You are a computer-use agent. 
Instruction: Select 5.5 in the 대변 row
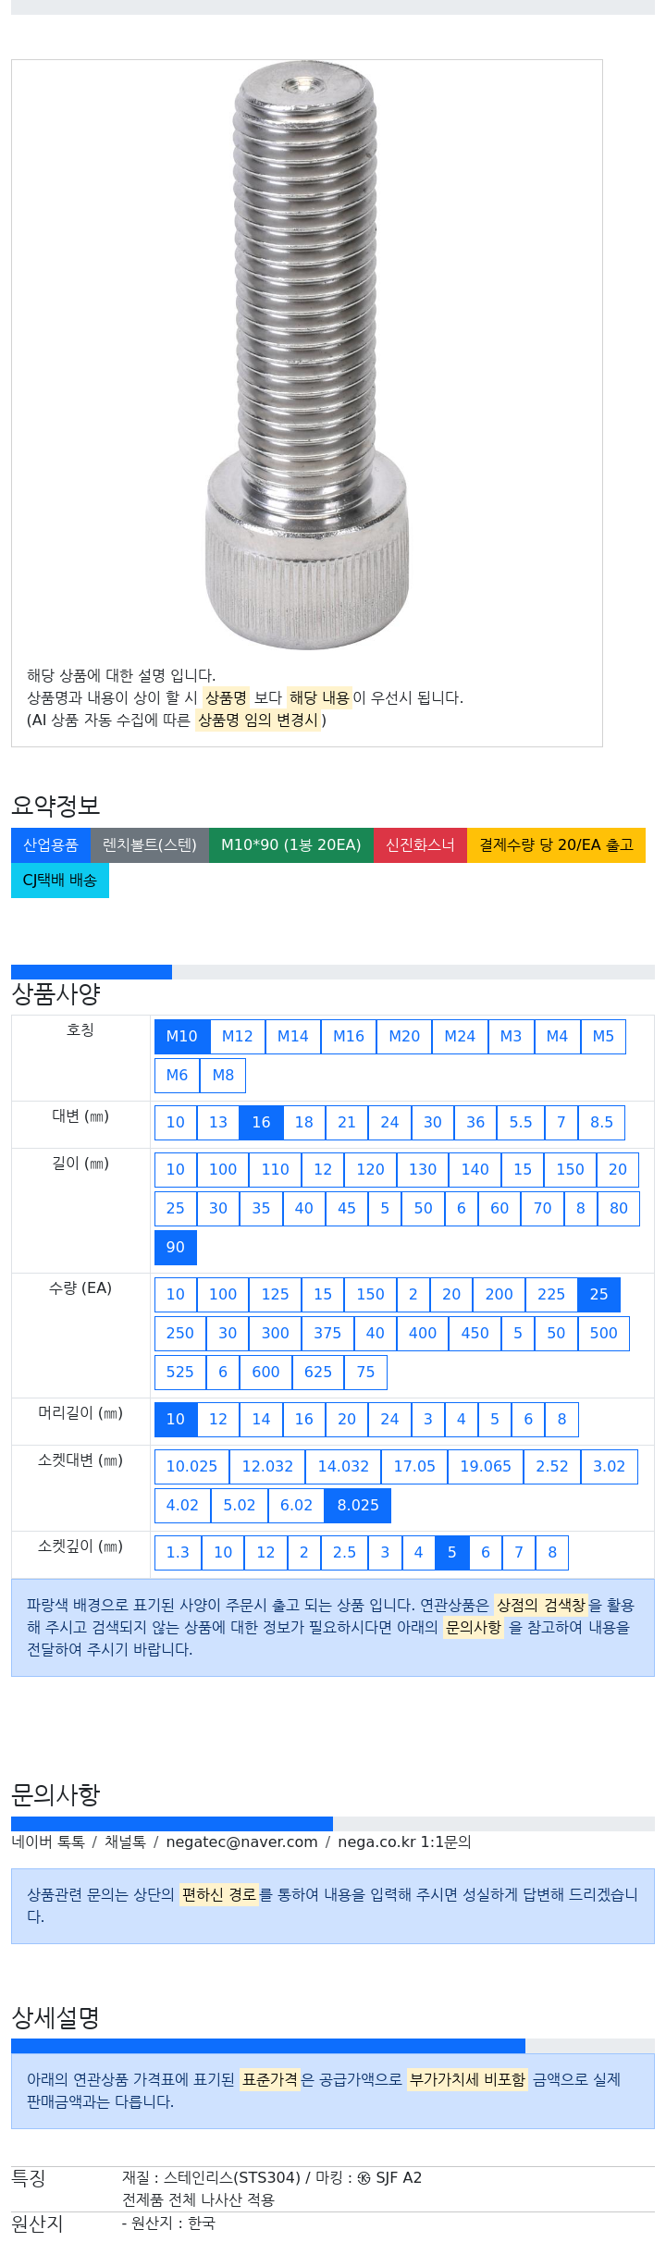(521, 1123)
